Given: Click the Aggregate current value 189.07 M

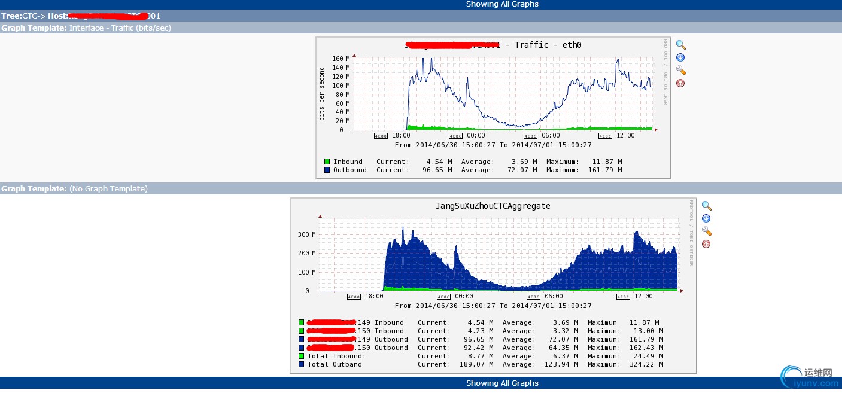Looking at the screenshot, I should [476, 364].
